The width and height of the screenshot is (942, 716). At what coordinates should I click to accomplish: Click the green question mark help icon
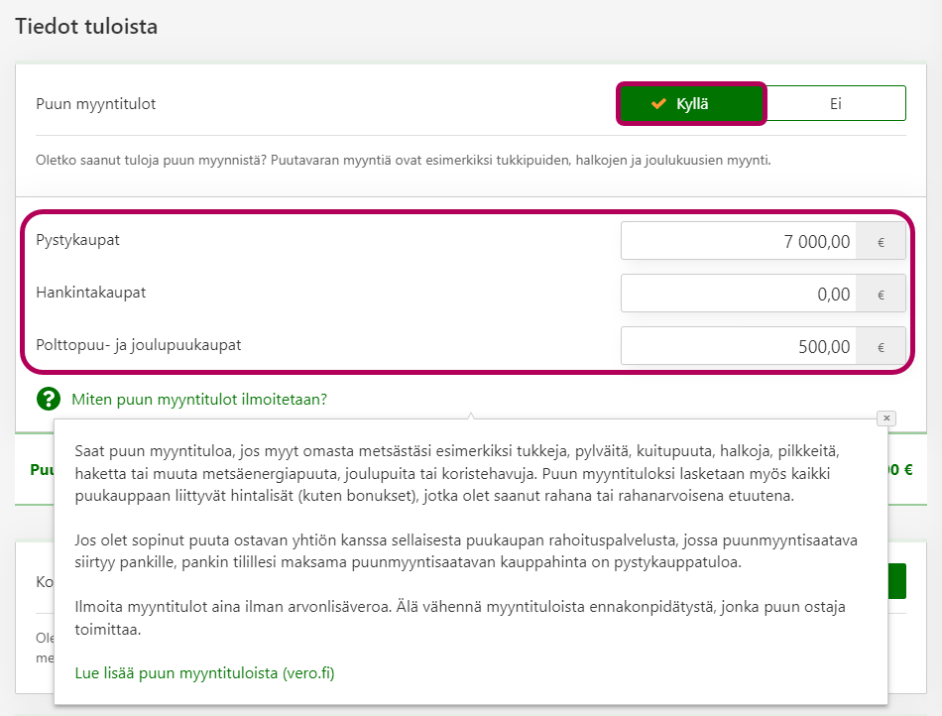49,400
